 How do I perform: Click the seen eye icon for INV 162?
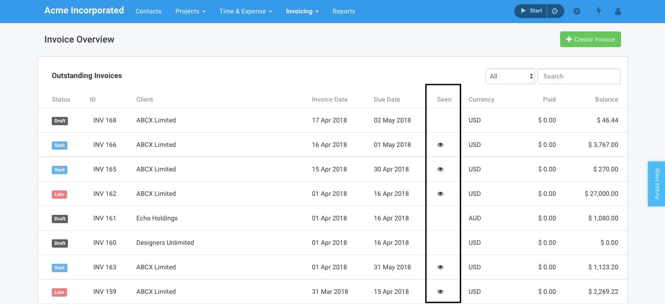click(x=440, y=194)
